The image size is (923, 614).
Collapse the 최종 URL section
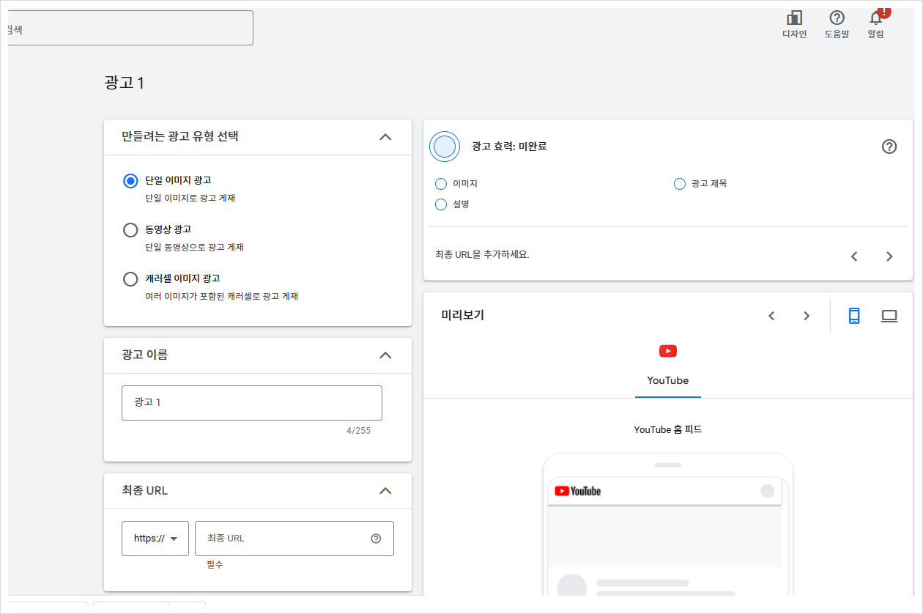click(x=385, y=491)
